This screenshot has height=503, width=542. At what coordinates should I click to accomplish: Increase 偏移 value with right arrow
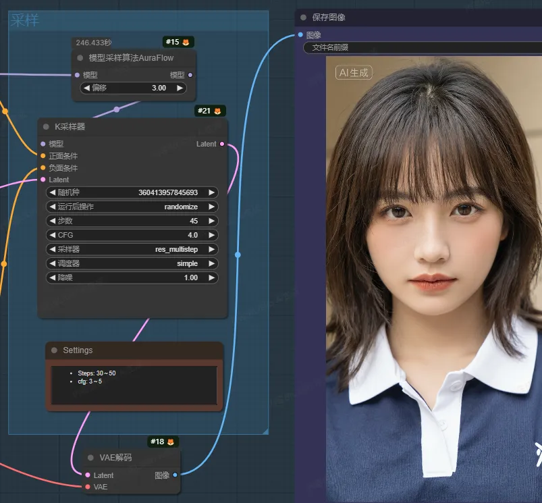click(180, 88)
